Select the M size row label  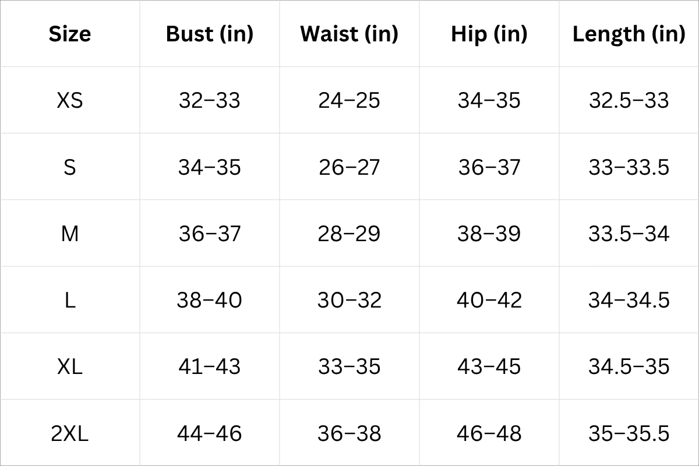tap(70, 234)
